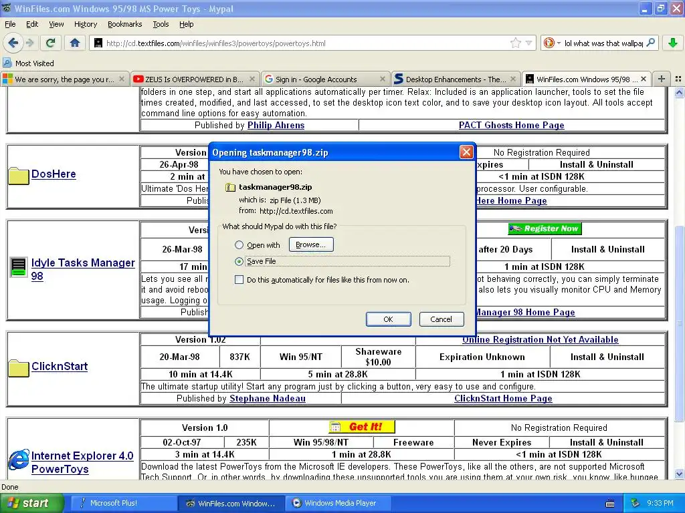Click the browser Back arrow button

pyautogui.click(x=13, y=43)
